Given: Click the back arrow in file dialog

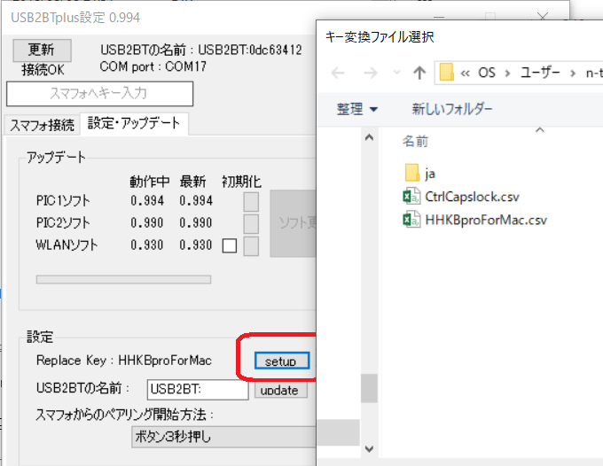Looking at the screenshot, I should tap(337, 73).
